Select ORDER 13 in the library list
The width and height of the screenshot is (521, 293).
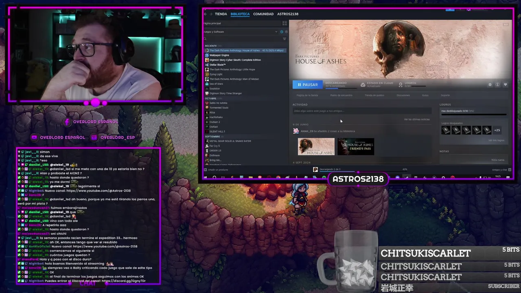pyautogui.click(x=215, y=151)
